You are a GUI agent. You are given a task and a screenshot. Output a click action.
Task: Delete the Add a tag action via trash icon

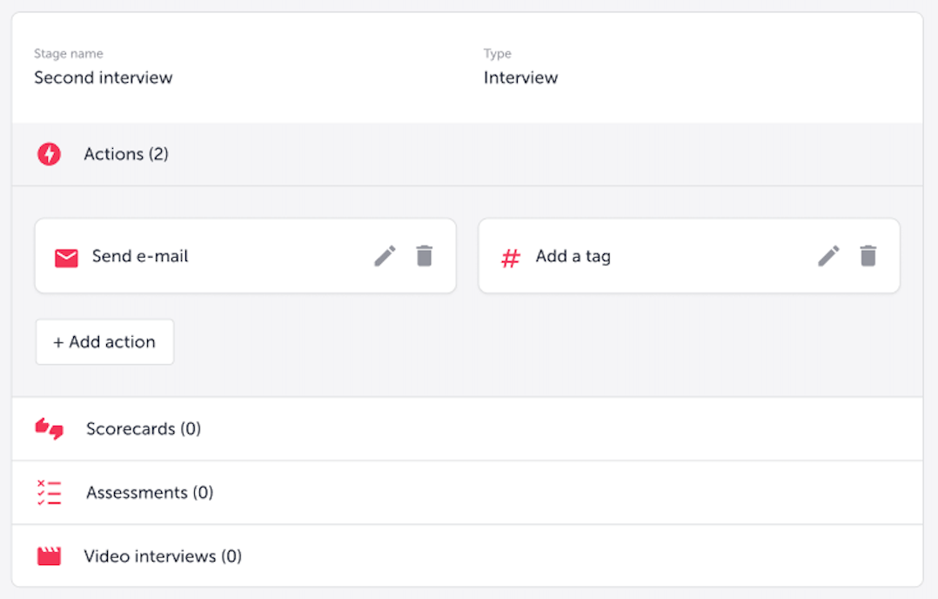click(x=868, y=256)
